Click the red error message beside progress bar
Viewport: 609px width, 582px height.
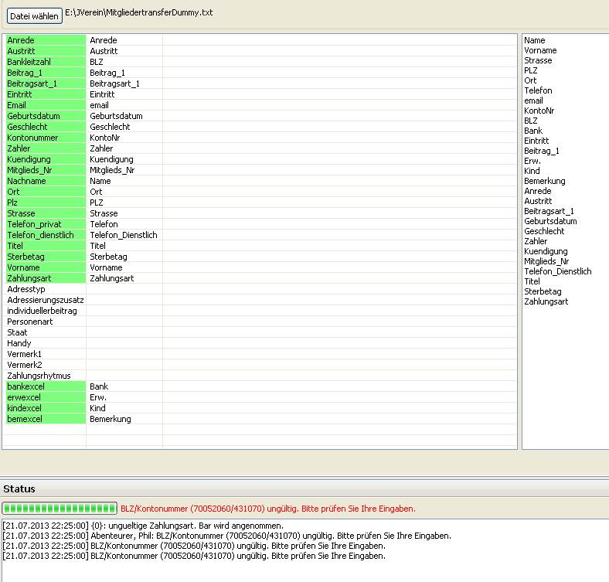[x=268, y=509]
